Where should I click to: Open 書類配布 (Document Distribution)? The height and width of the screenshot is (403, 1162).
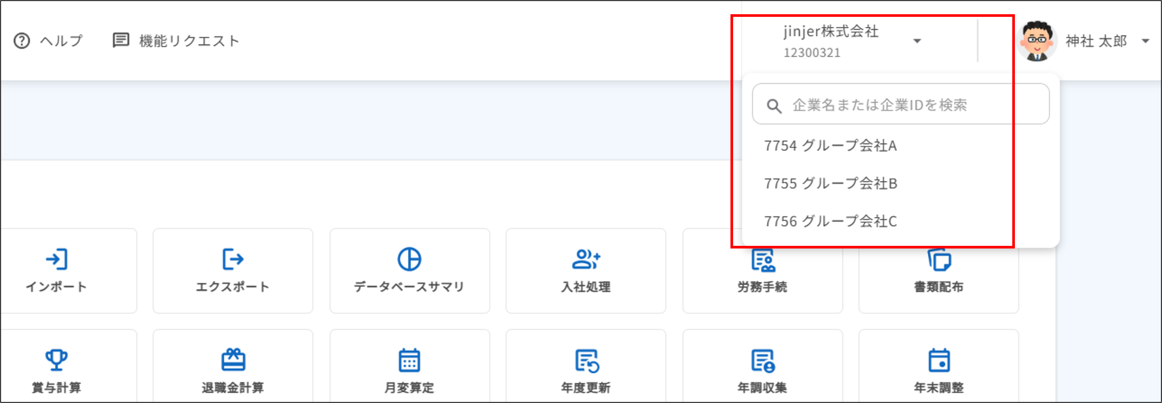click(939, 270)
